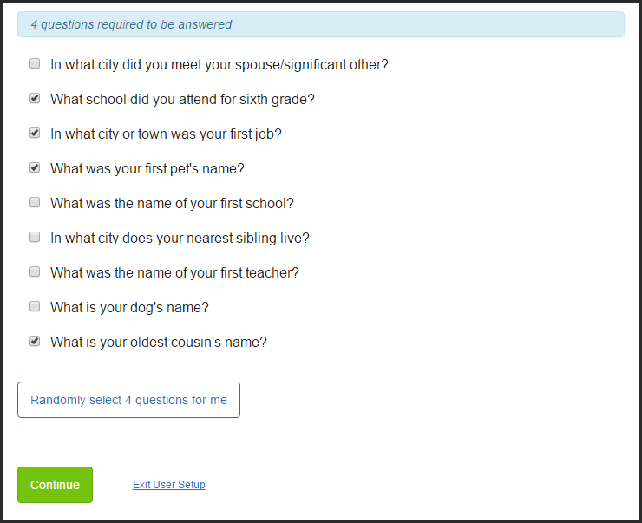The height and width of the screenshot is (523, 642).
Task: Tick the first school name checkbox
Action: [35, 202]
